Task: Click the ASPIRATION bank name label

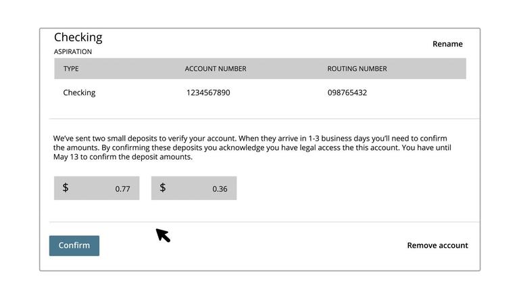Action: [73, 51]
